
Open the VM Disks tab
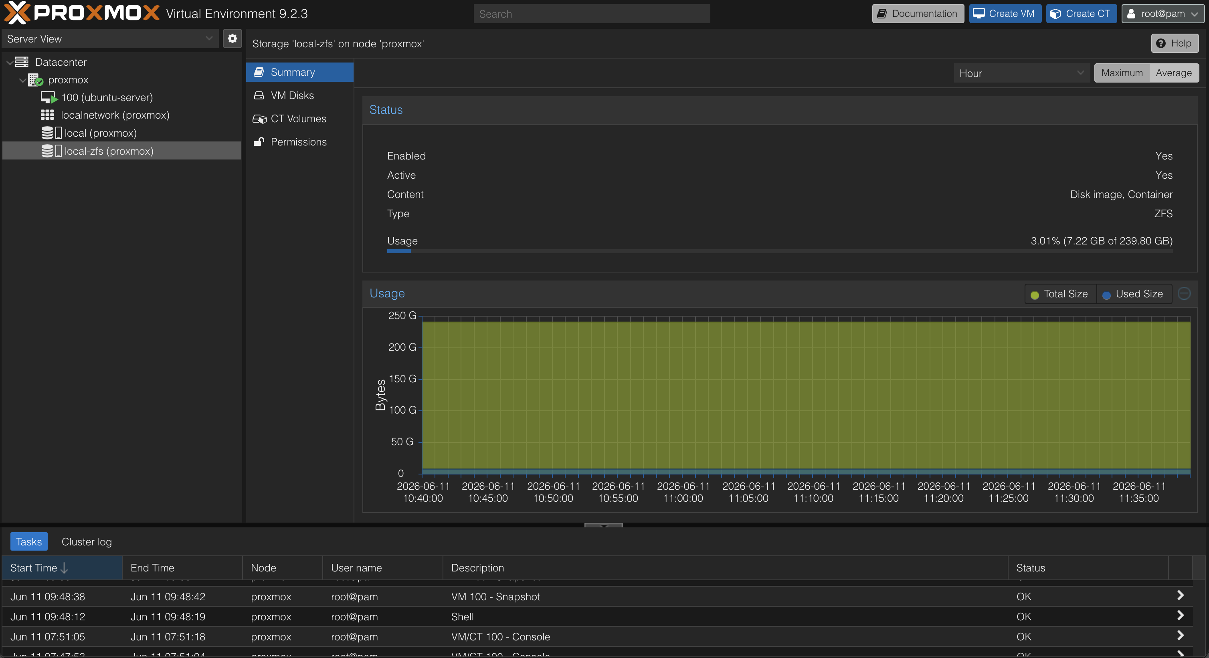click(299, 95)
